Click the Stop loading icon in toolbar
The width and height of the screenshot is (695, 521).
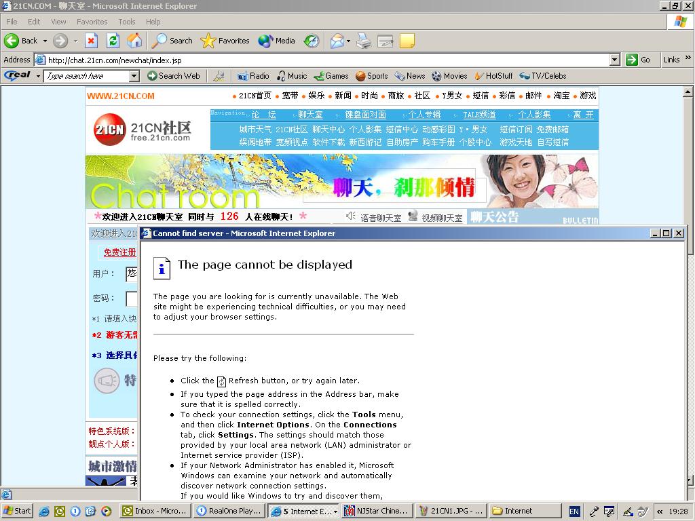click(91, 41)
